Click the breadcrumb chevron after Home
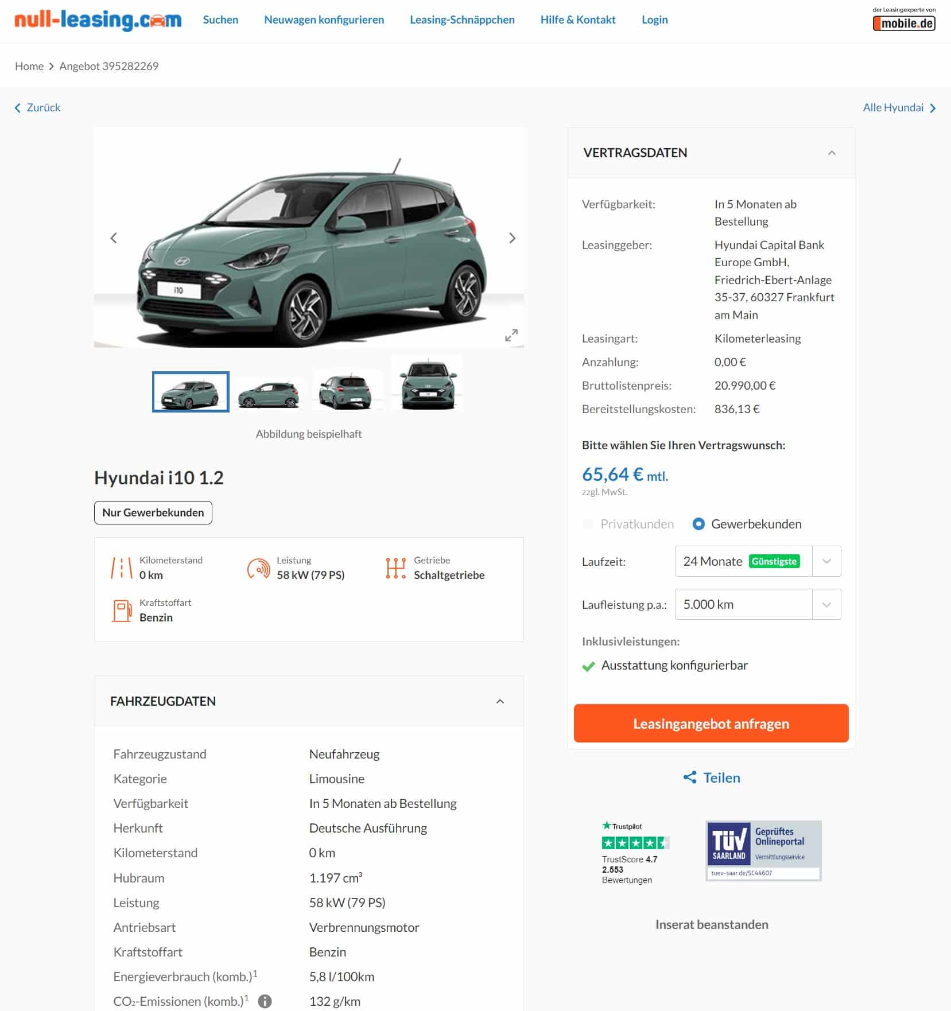 (52, 67)
